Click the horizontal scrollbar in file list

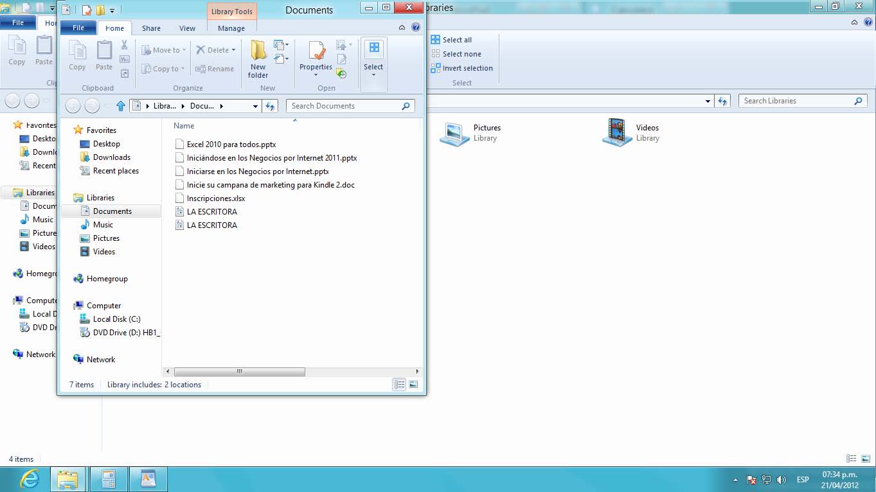point(239,371)
